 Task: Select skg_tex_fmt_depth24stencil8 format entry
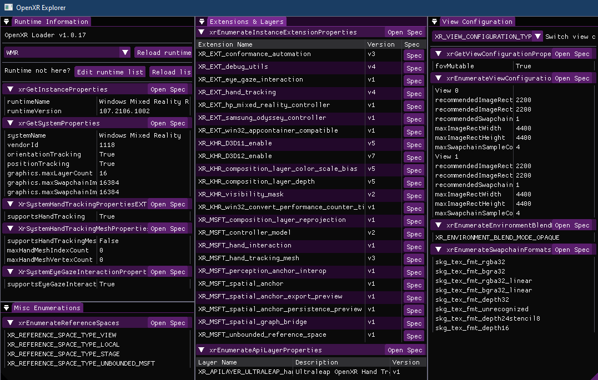(x=488, y=318)
